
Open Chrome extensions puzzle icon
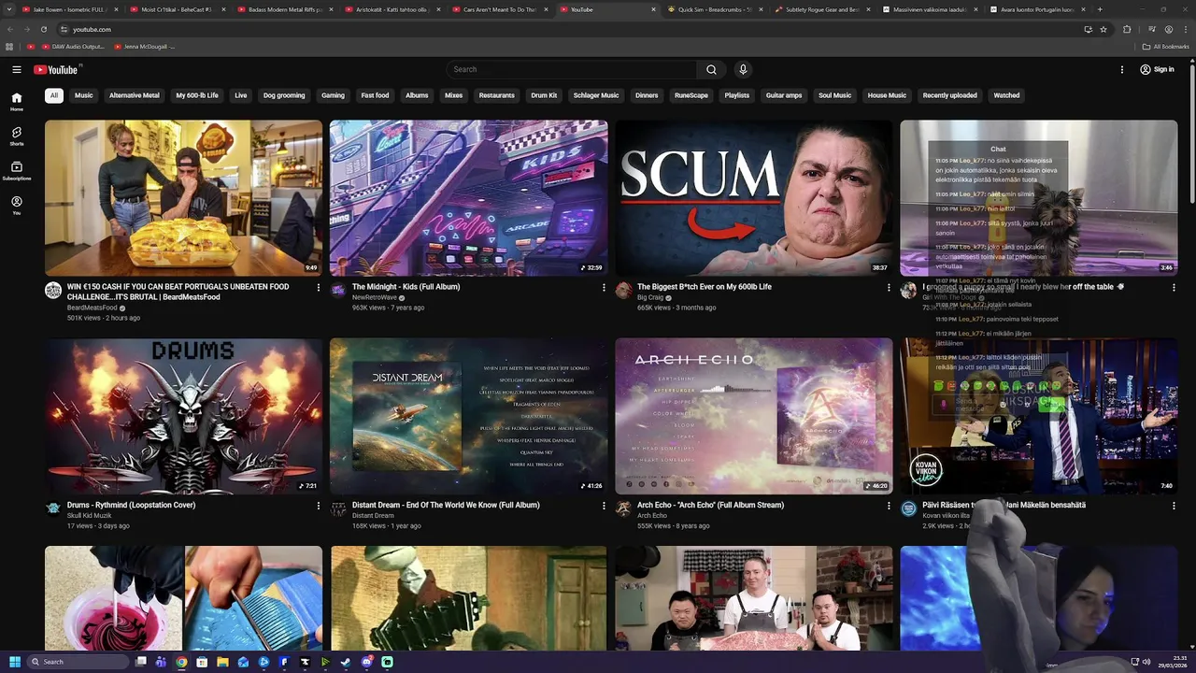(x=1127, y=29)
